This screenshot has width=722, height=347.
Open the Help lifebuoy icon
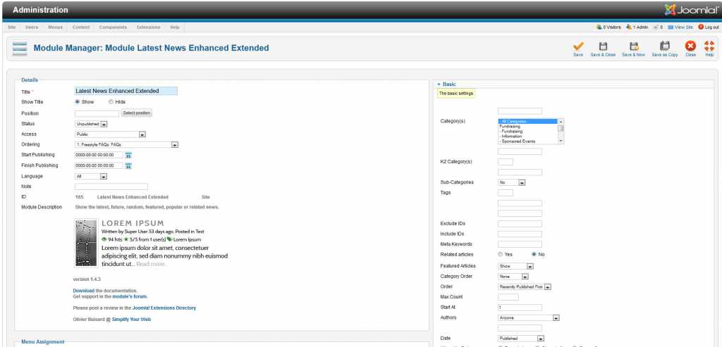click(x=709, y=46)
